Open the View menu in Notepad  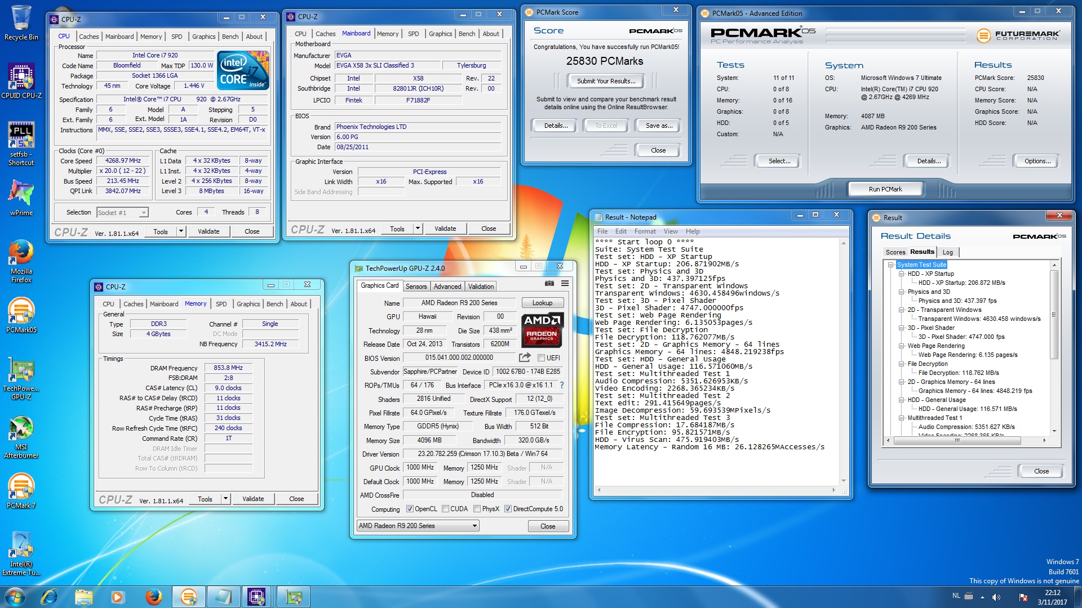(x=671, y=231)
